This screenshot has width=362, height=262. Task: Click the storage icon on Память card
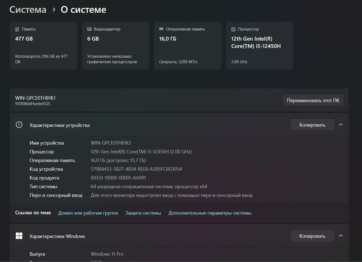click(17, 29)
